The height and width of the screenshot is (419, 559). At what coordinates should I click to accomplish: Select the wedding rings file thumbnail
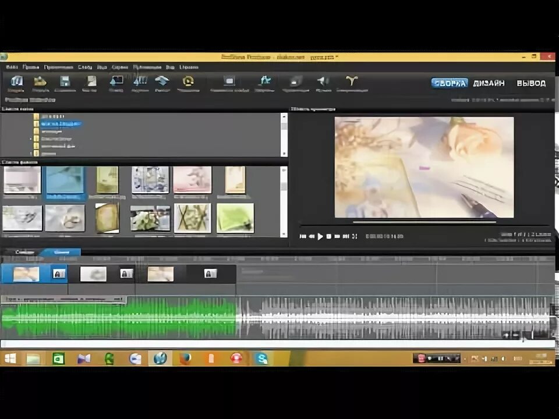pyautogui.click(x=65, y=218)
